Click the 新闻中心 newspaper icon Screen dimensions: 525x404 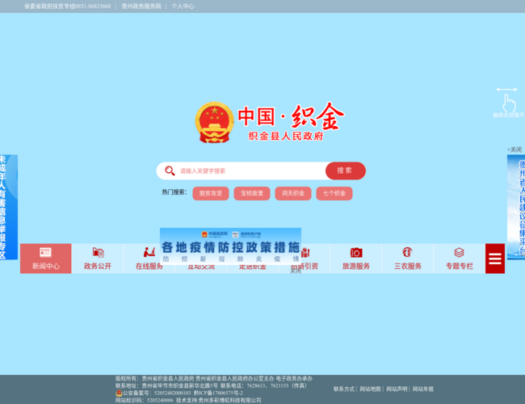(x=45, y=253)
